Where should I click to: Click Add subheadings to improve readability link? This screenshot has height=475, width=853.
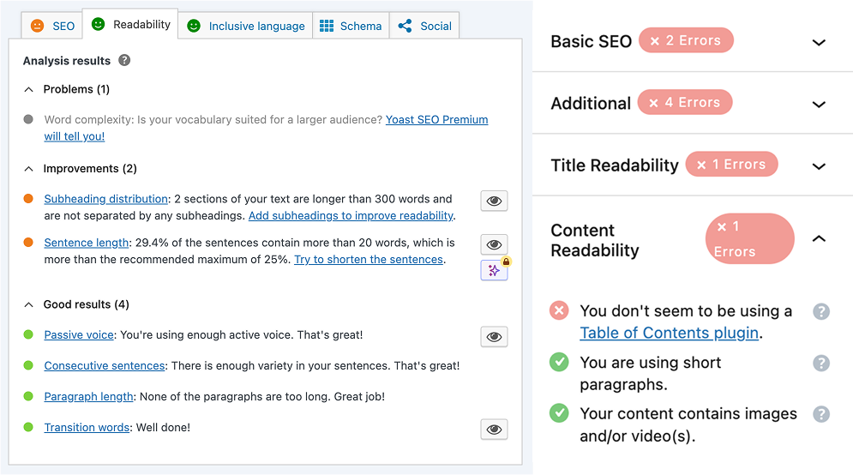[x=351, y=215]
